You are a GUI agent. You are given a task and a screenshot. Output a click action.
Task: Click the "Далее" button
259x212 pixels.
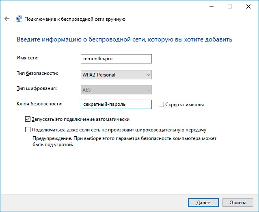tap(203, 202)
